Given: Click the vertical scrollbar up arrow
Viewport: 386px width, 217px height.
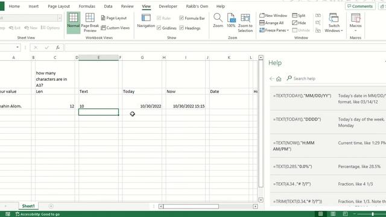Looking at the screenshot, I should (261, 58).
